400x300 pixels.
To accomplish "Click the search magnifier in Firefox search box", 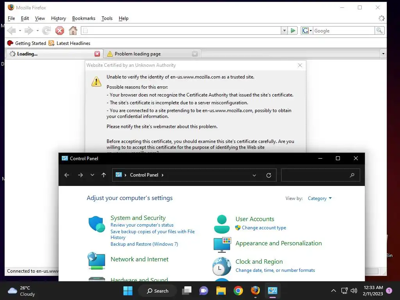I will coord(379,30).
